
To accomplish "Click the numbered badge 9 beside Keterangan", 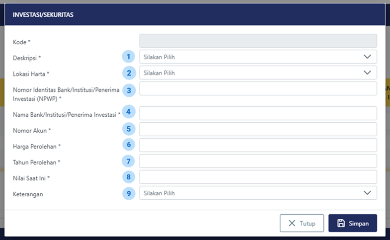I will [x=129, y=193].
